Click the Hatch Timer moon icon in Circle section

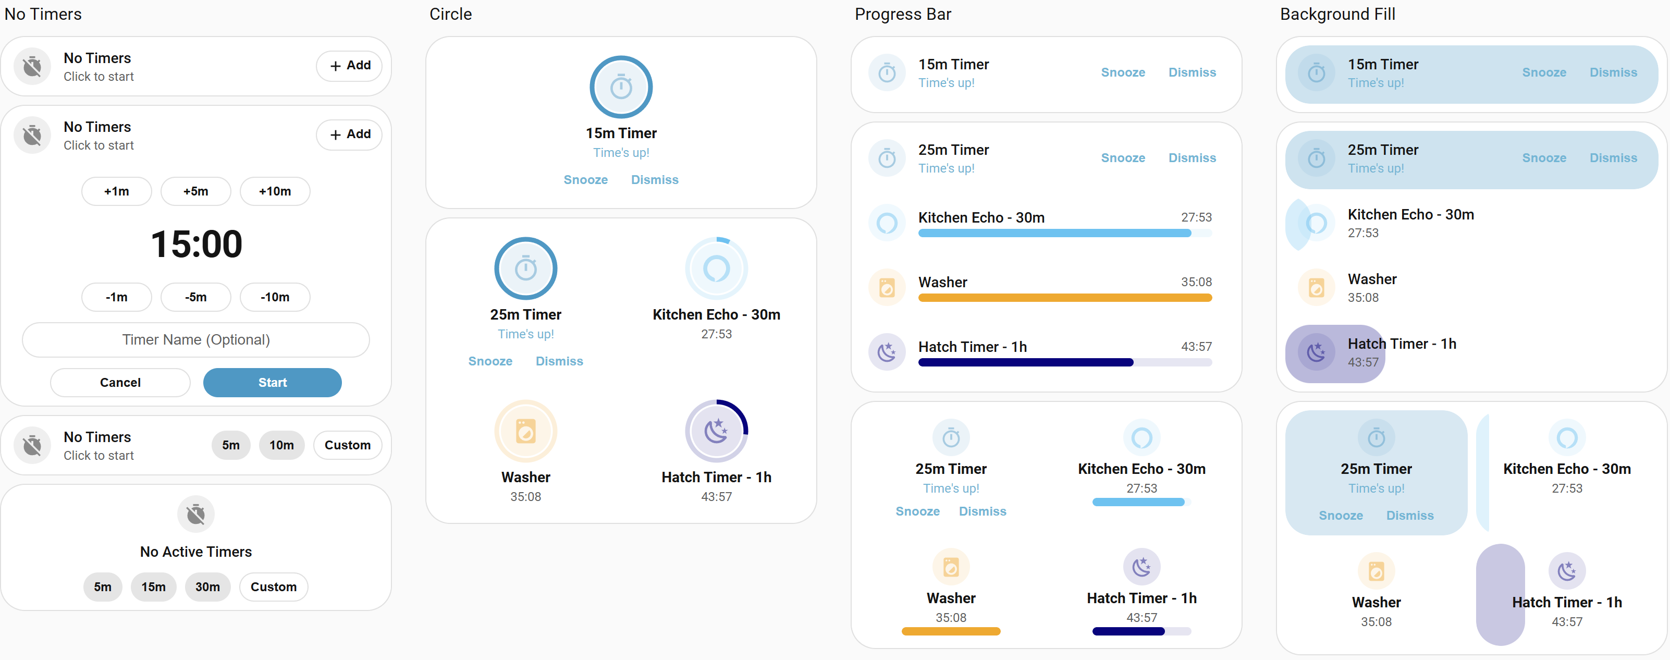(716, 431)
